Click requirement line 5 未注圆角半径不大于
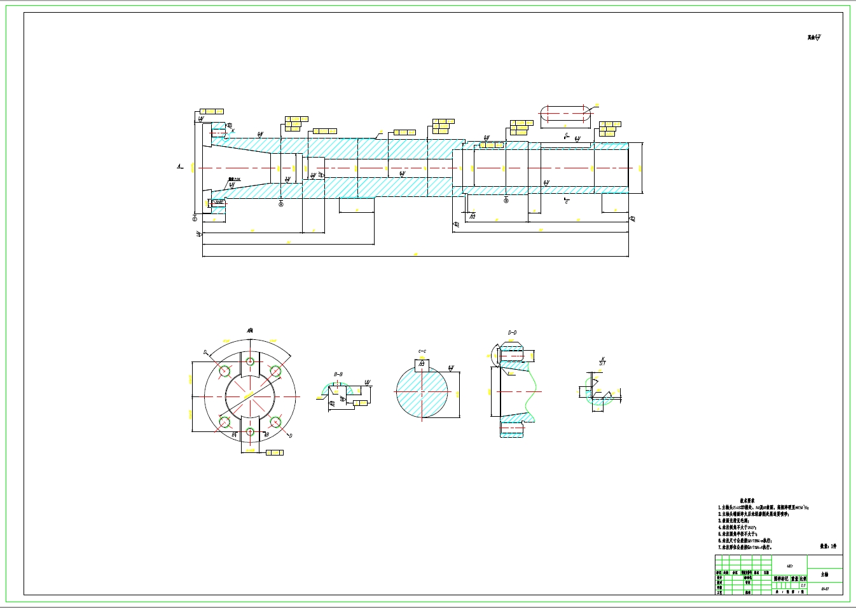The height and width of the screenshot is (608, 856). tap(738, 534)
